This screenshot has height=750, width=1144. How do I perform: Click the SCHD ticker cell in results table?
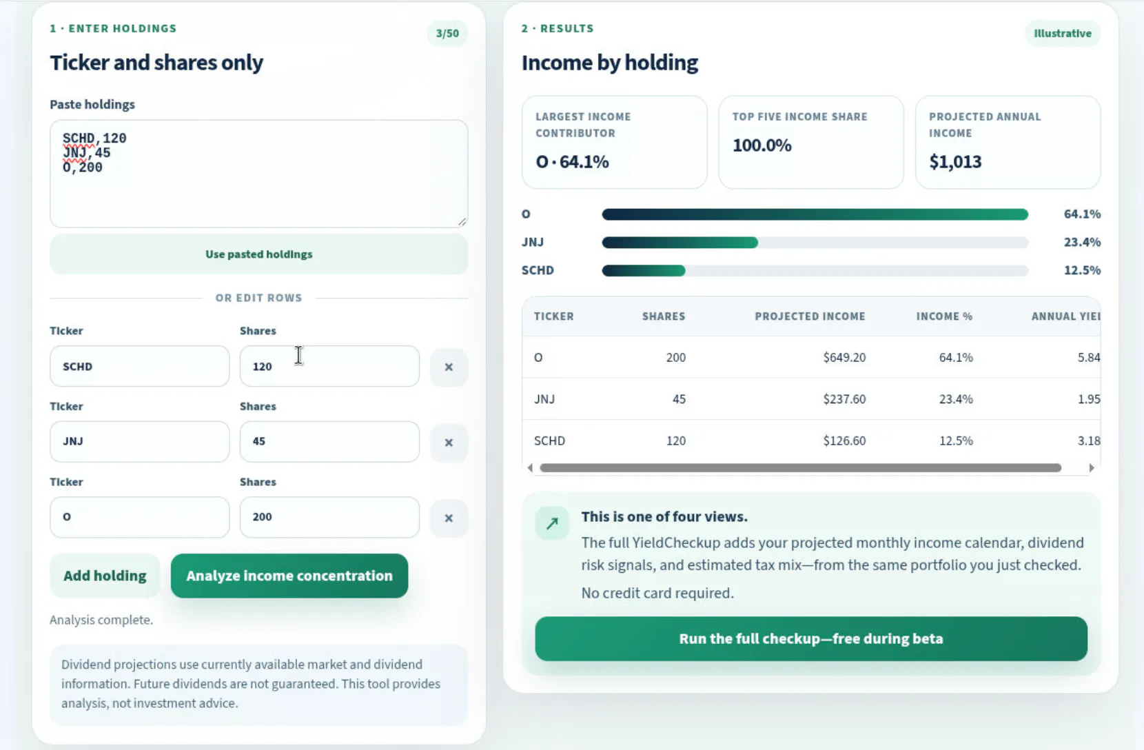pos(549,440)
